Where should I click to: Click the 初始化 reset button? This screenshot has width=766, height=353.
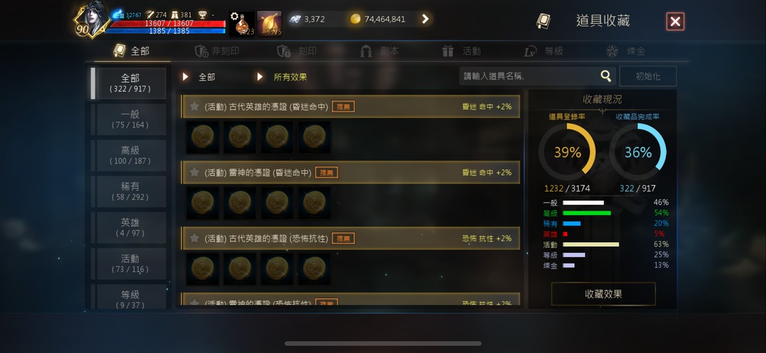click(648, 76)
